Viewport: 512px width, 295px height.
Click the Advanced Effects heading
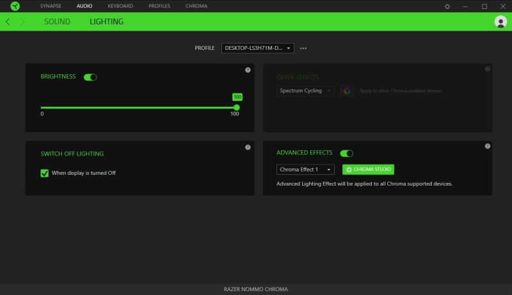(305, 153)
